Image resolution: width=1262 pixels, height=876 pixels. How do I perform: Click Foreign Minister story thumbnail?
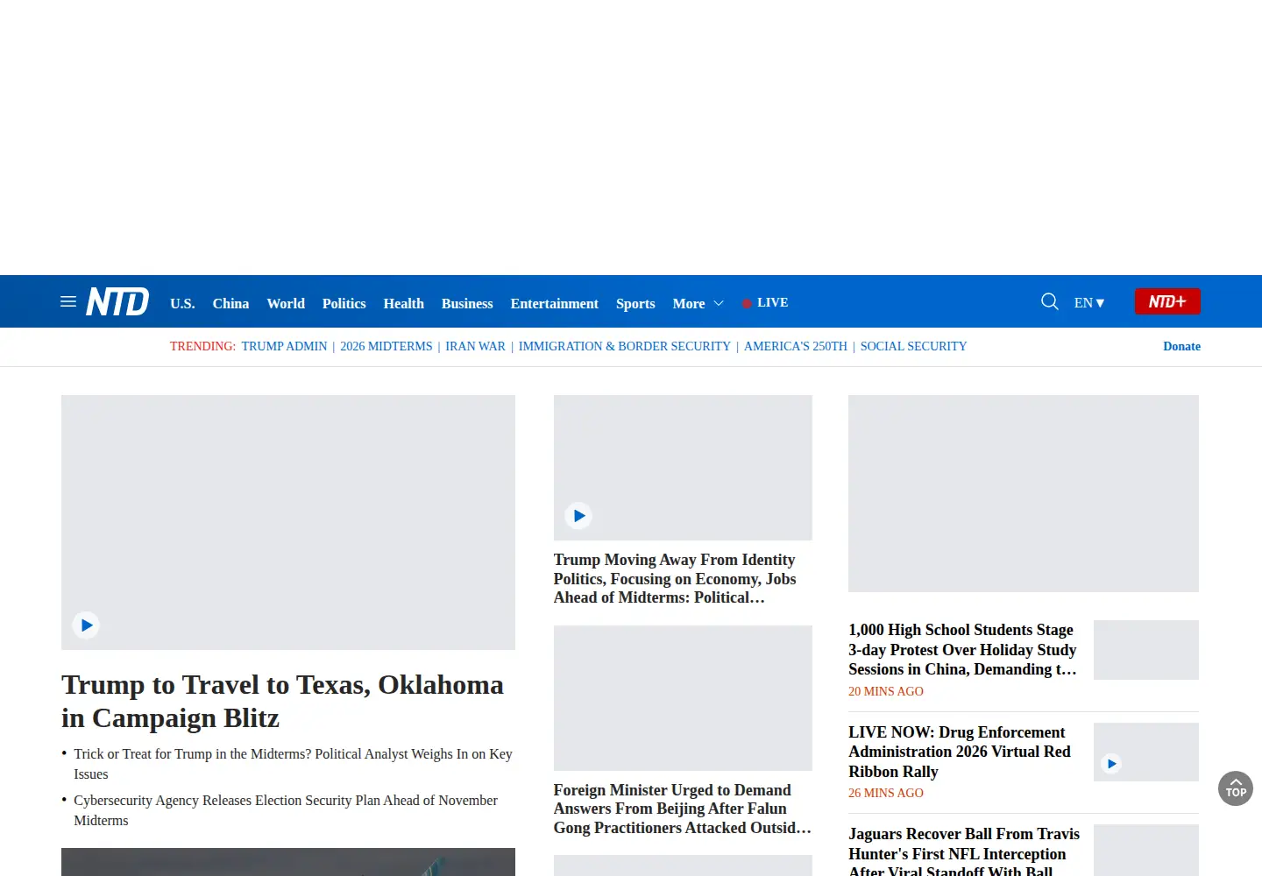coord(683,698)
